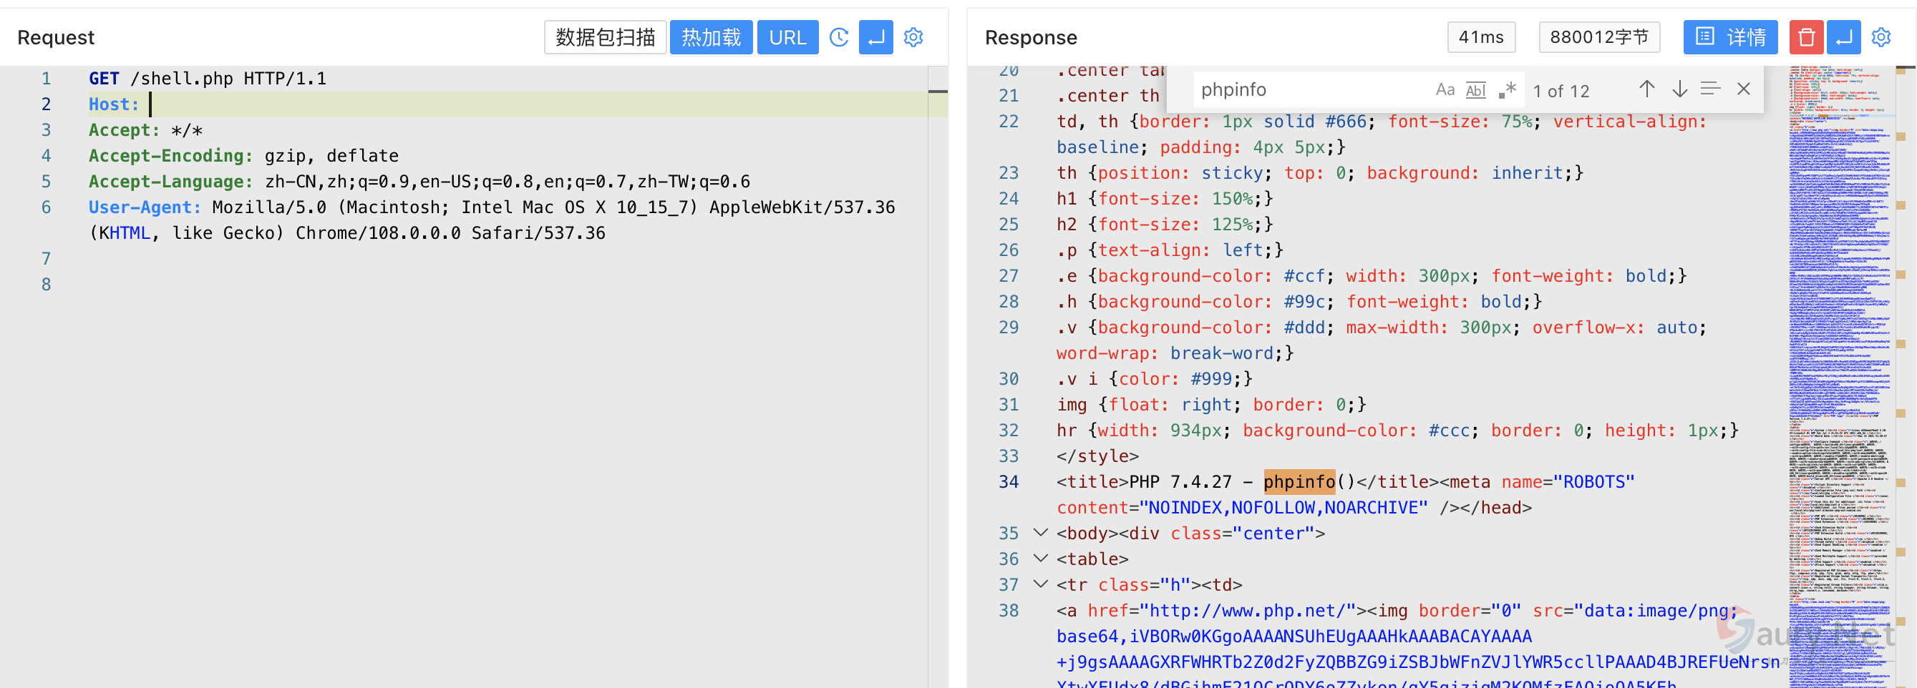Image resolution: width=1917 pixels, height=688 pixels.
Task: Toggle match case in search
Action: [1445, 90]
